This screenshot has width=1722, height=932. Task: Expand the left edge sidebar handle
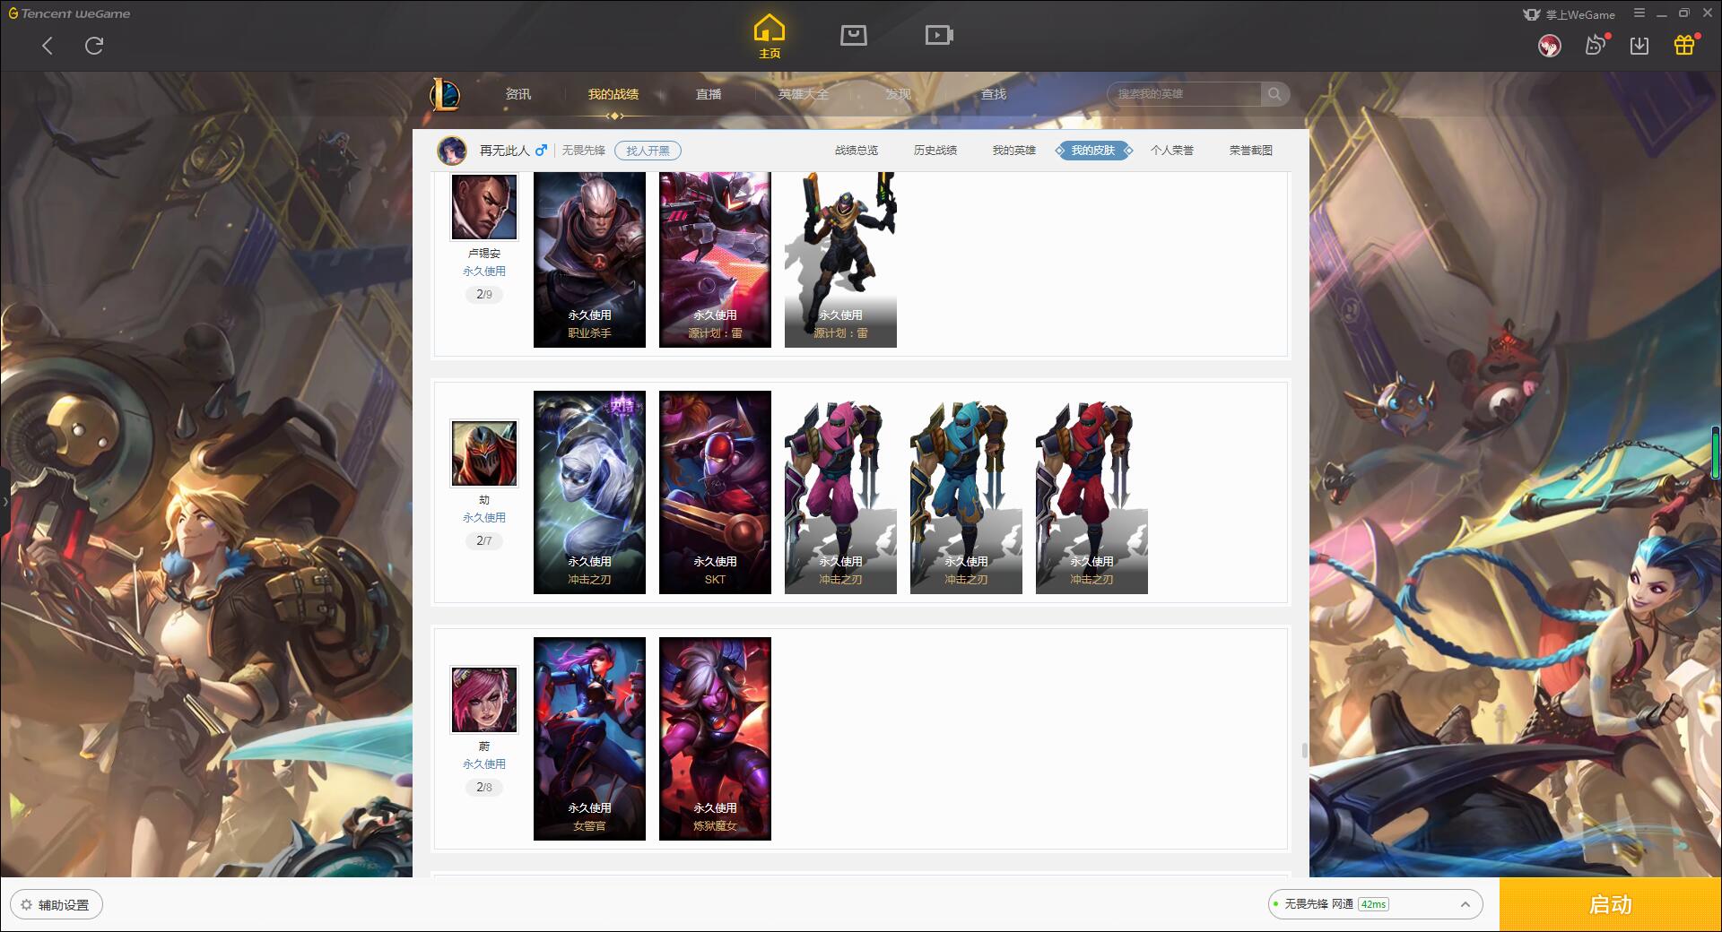point(4,502)
